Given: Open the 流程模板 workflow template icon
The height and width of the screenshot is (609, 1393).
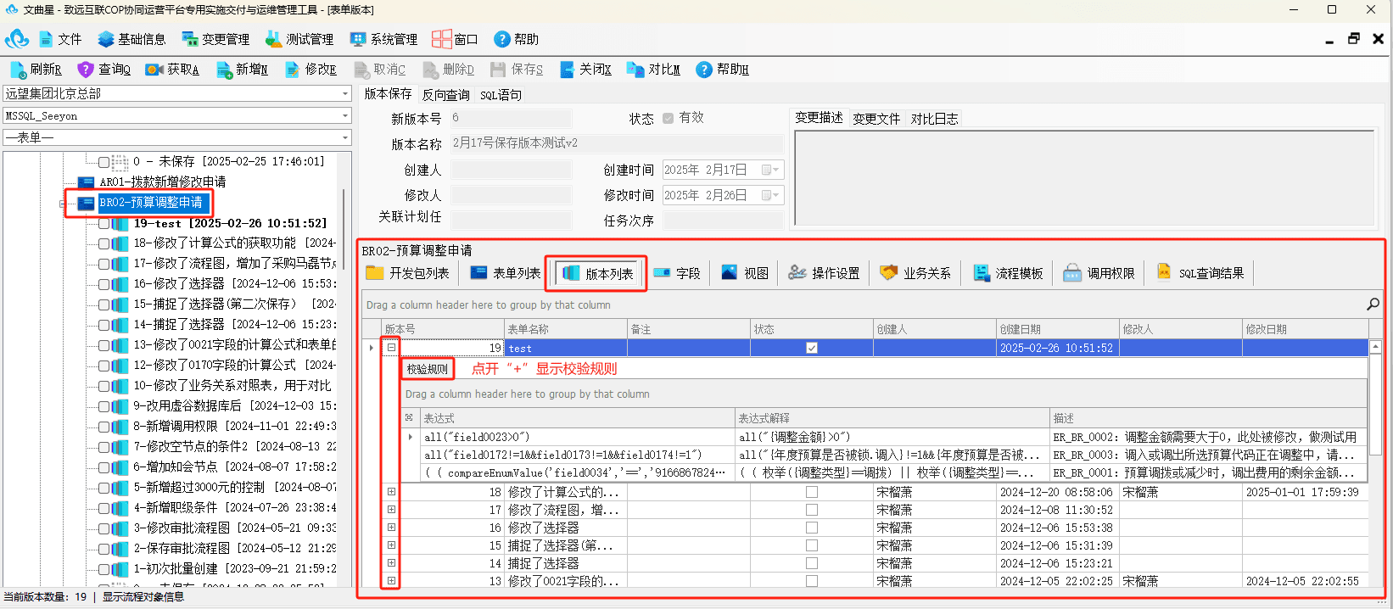Looking at the screenshot, I should point(982,272).
